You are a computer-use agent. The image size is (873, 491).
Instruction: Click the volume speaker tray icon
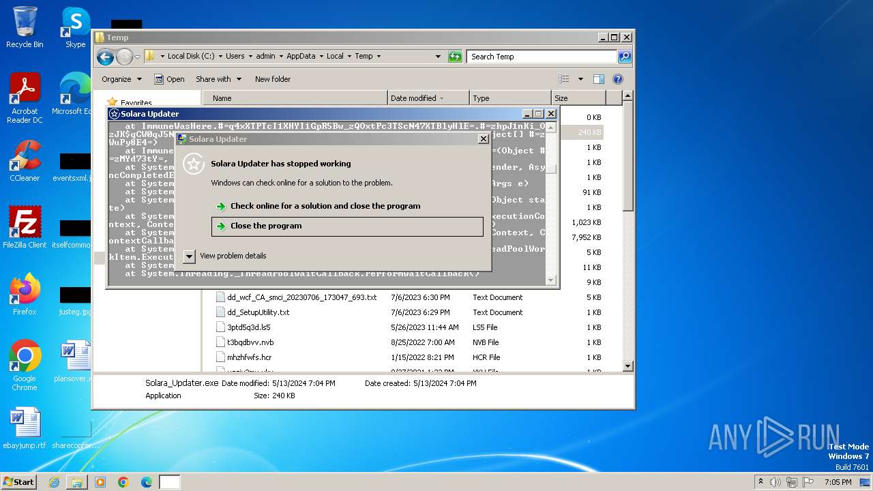[x=775, y=482]
